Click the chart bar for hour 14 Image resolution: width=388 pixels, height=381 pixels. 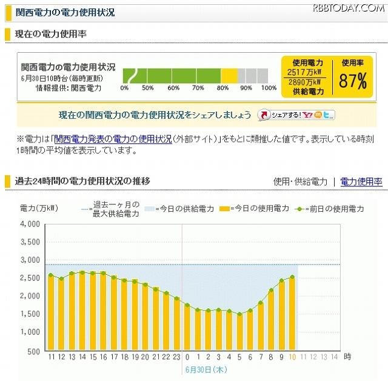click(x=82, y=311)
